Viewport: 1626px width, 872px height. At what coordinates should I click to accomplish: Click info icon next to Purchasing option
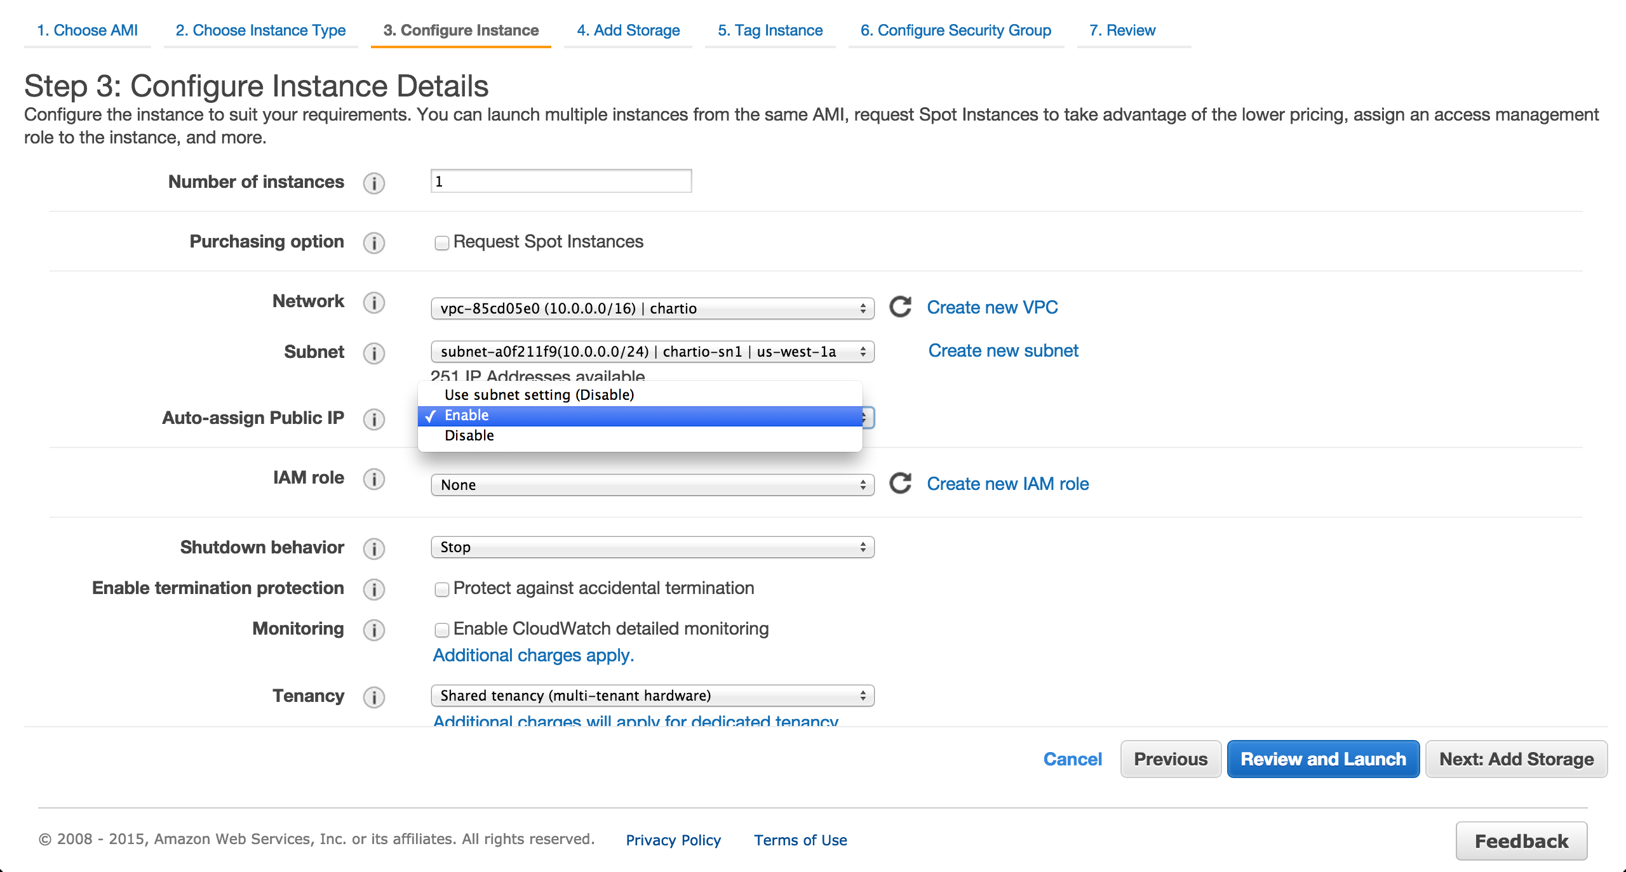373,242
